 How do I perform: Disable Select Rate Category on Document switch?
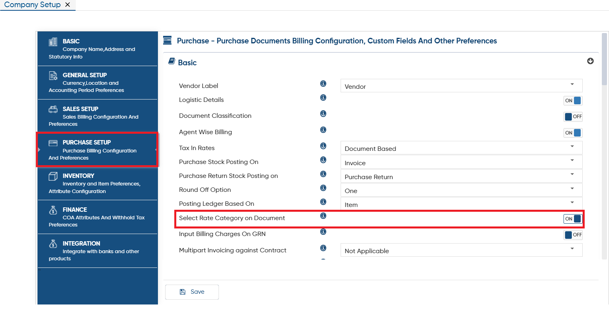coord(573,219)
